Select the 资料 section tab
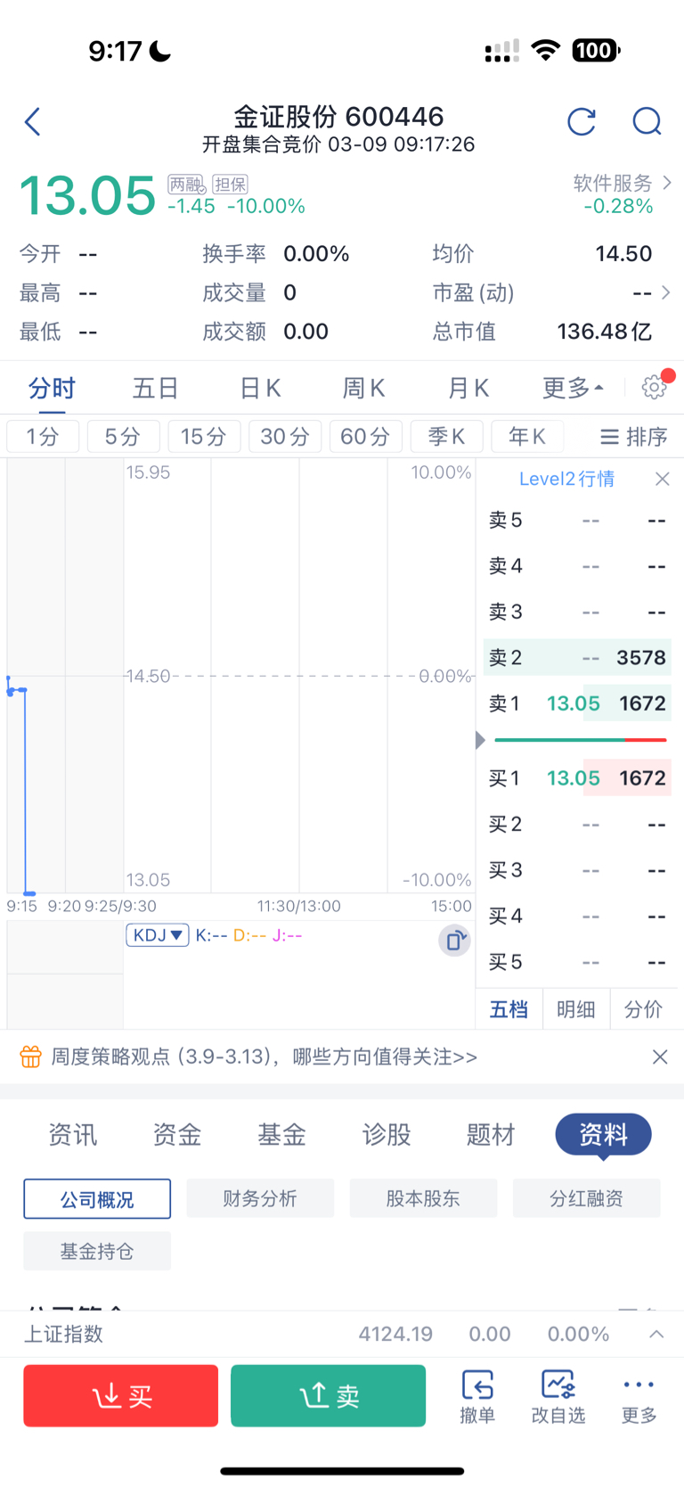Viewport: 684px width, 1488px height. tap(603, 1134)
